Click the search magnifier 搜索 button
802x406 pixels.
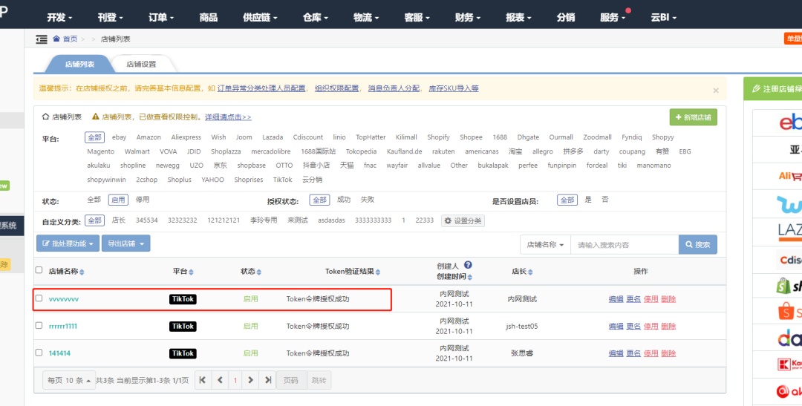pyautogui.click(x=697, y=244)
